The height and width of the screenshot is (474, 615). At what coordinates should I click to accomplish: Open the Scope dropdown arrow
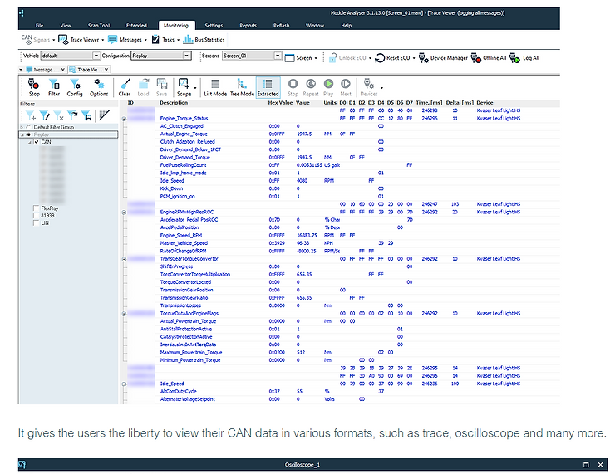click(x=195, y=88)
